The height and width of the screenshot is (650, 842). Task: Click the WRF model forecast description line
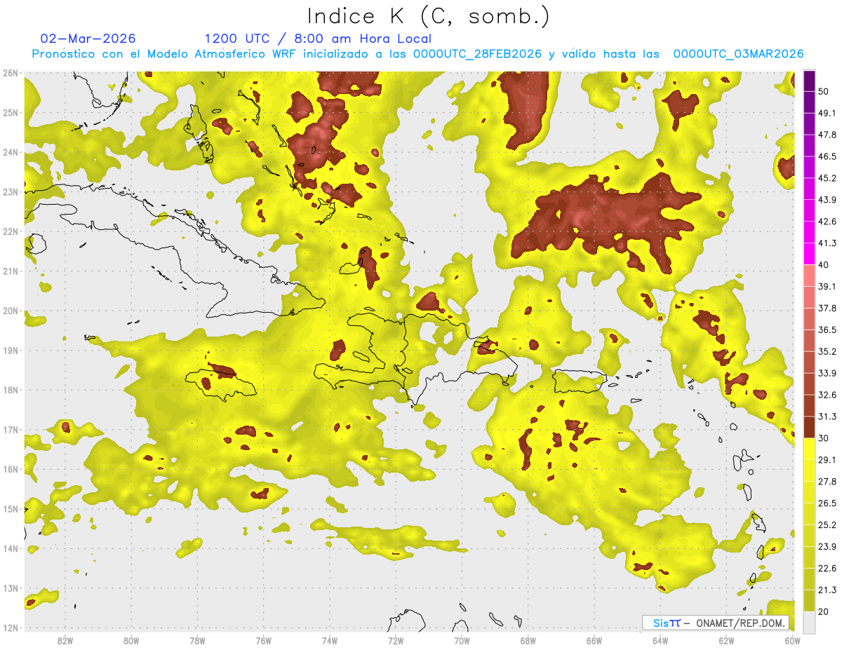417,53
